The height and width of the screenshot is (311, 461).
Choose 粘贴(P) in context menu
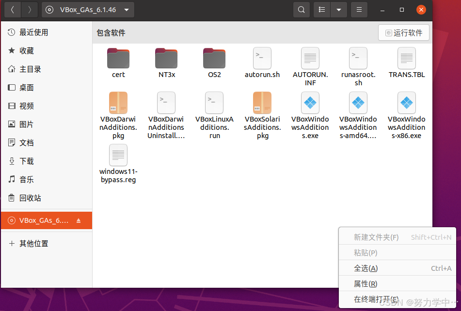[x=397, y=252]
